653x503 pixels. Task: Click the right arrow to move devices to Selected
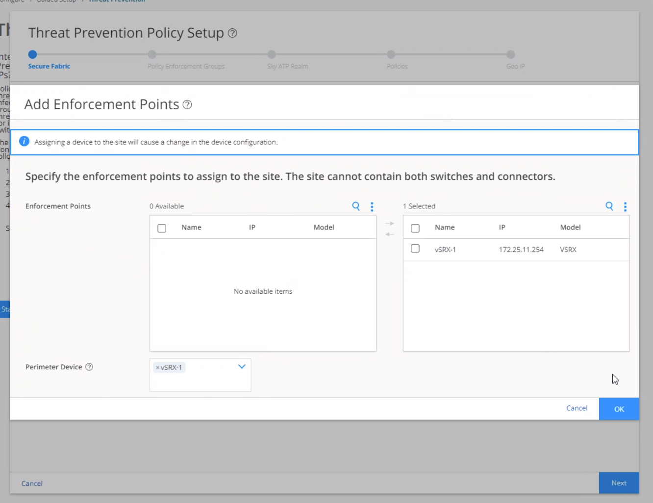[x=389, y=223]
